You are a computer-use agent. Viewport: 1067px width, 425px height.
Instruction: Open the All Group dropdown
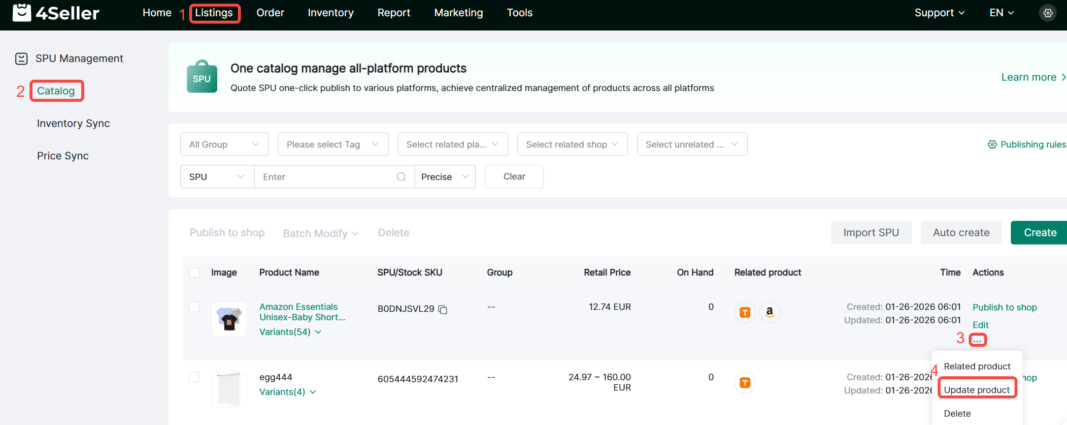point(224,144)
